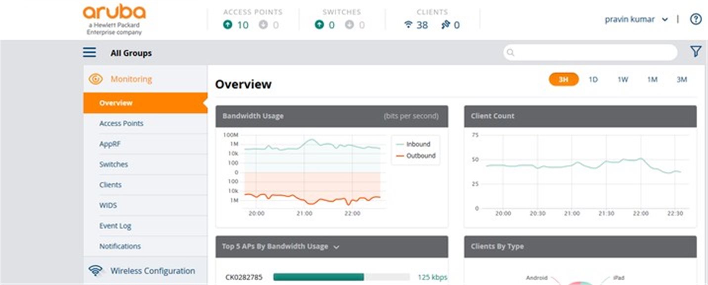Click the Monitoring eye icon
The image size is (708, 285).
tap(95, 79)
